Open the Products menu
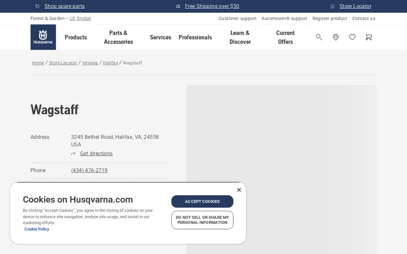The width and height of the screenshot is (407, 254). click(x=76, y=37)
